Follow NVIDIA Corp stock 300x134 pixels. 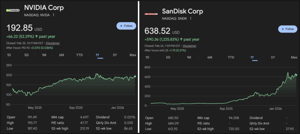(x=126, y=26)
